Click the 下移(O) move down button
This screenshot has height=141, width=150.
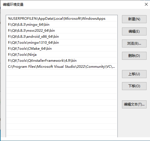pyautogui.click(x=134, y=86)
